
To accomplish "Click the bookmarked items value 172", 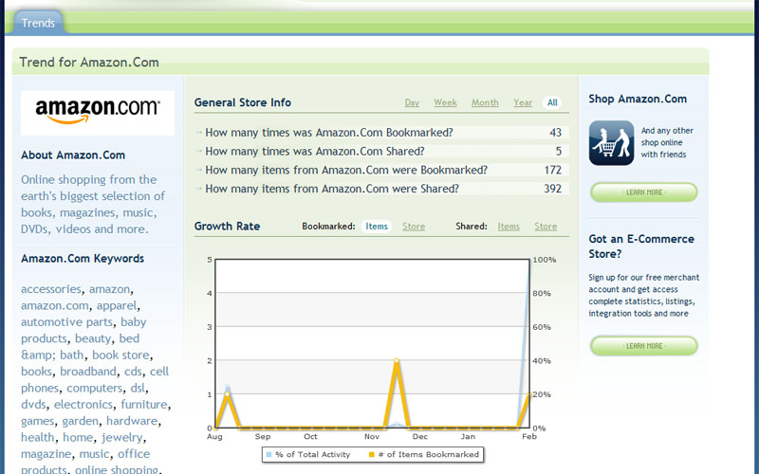I will click(552, 171).
